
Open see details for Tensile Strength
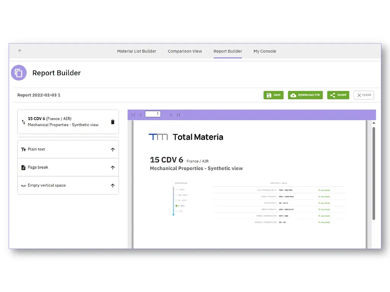click(324, 197)
